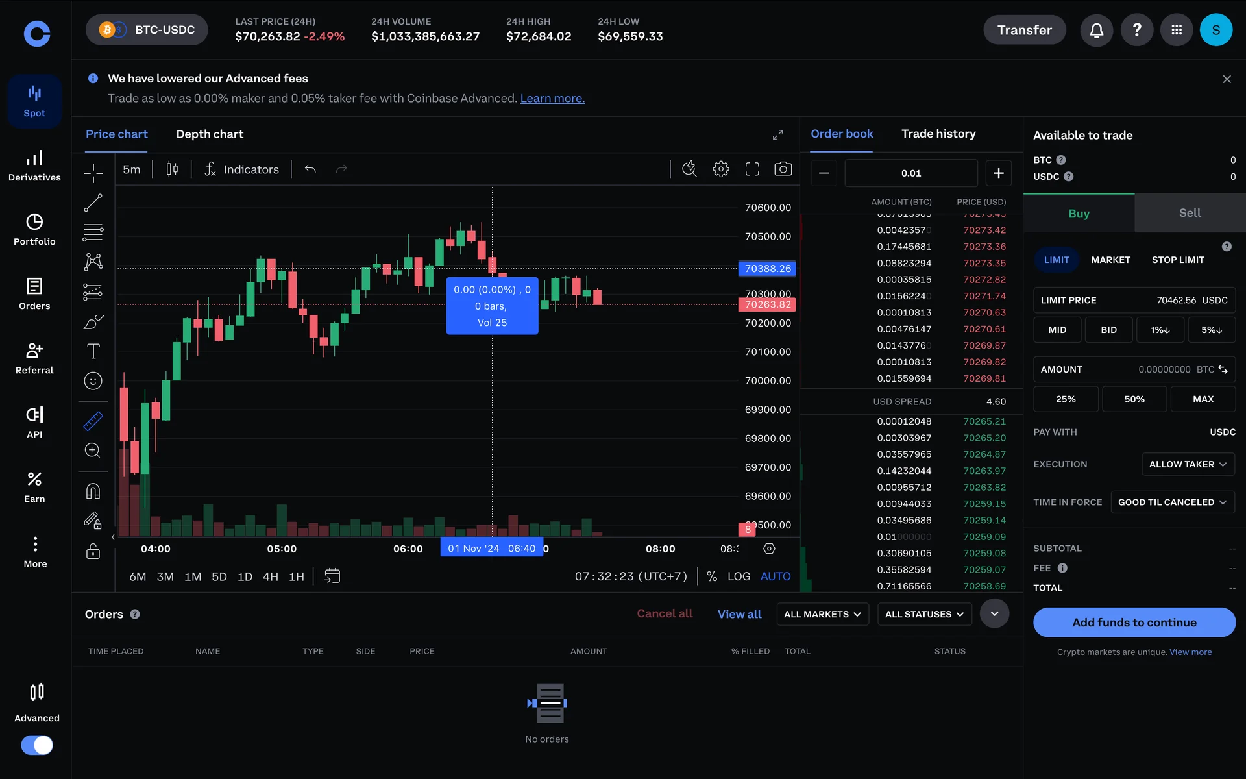Open the candlestick chart style icon
Screen dimensions: 1246x779
[172, 169]
